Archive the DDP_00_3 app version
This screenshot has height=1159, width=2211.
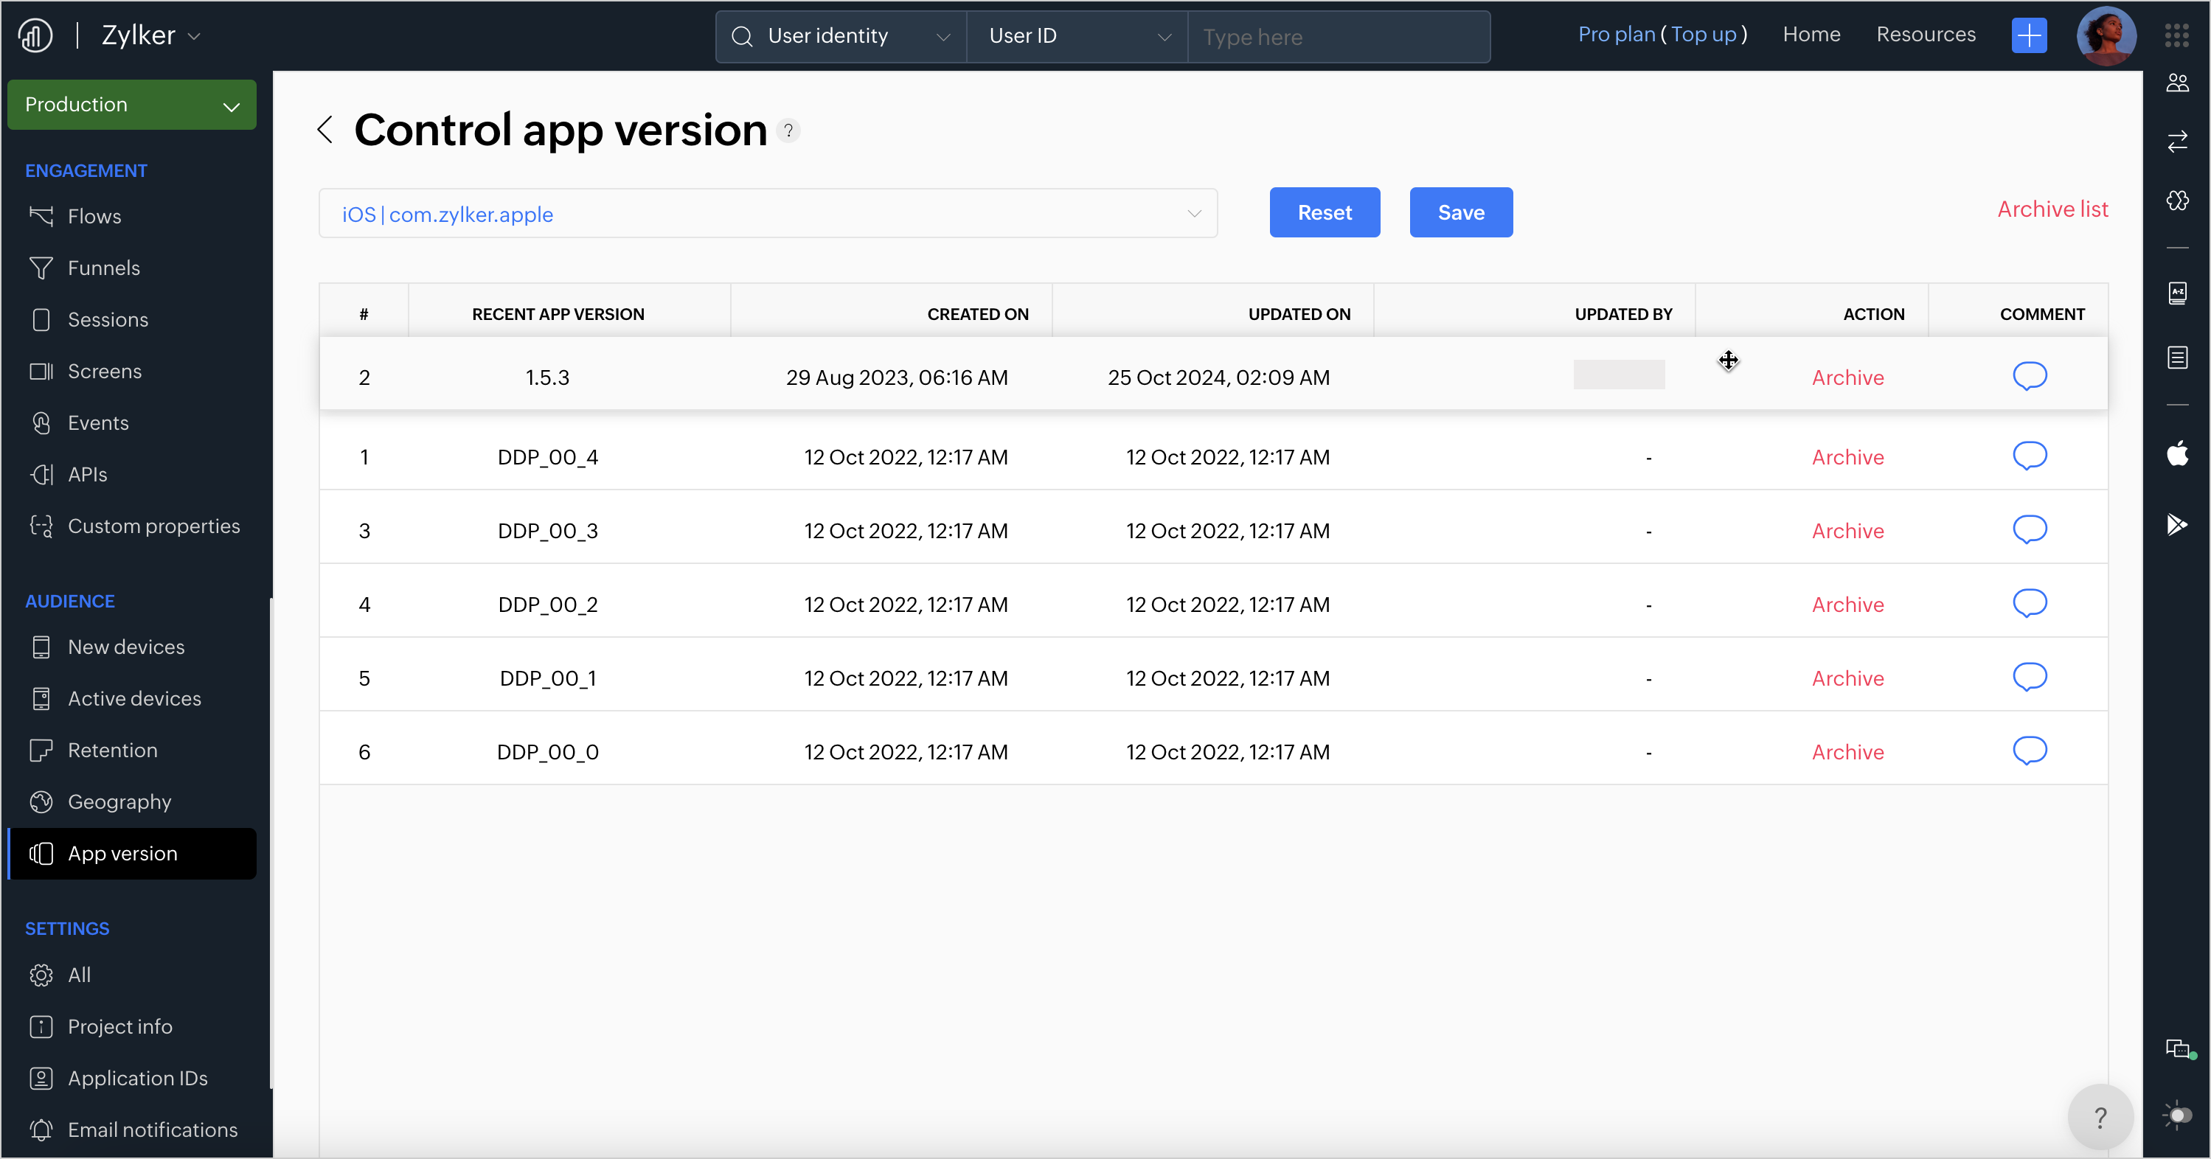[1847, 531]
